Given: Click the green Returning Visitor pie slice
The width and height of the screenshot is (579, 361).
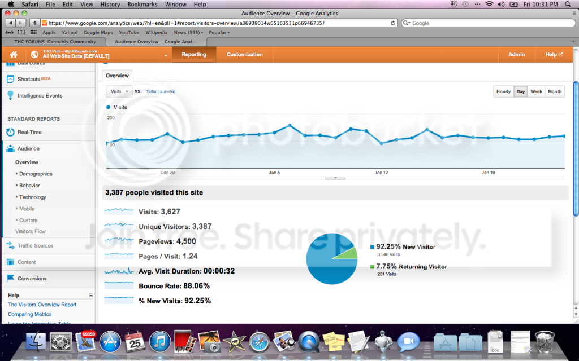Looking at the screenshot, I should 350,253.
